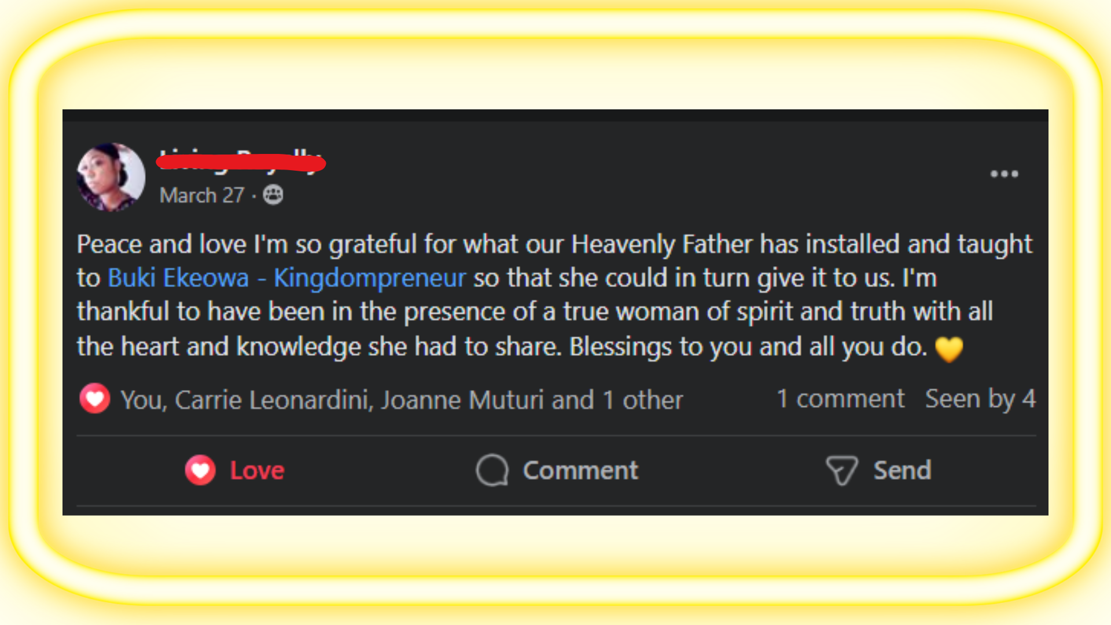
Task: Click the post author's profile picture
Action: click(x=111, y=177)
